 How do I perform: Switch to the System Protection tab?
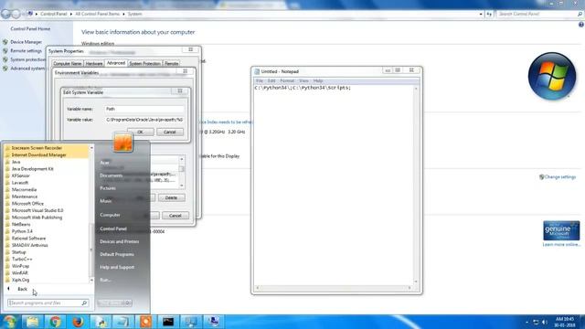click(144, 64)
